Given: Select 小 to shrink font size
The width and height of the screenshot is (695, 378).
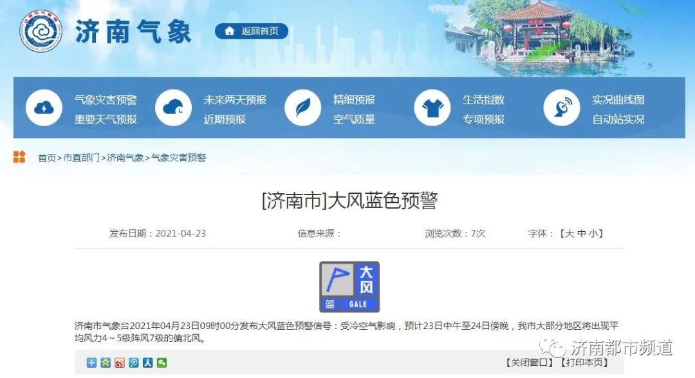Looking at the screenshot, I should (593, 233).
